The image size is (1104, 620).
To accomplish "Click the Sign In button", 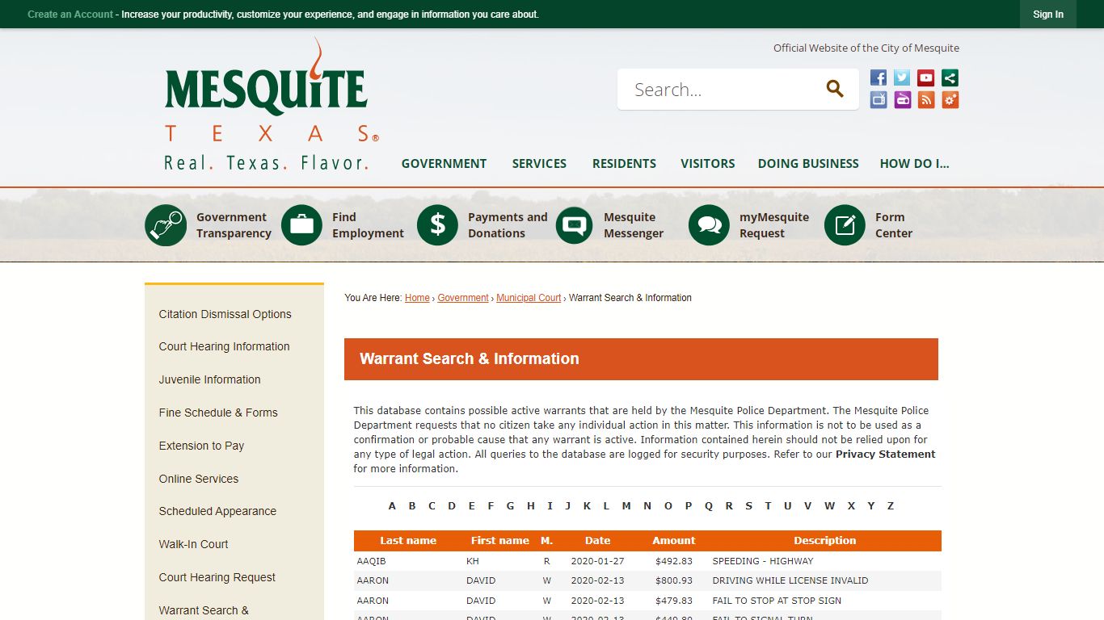I will pos(1048,15).
